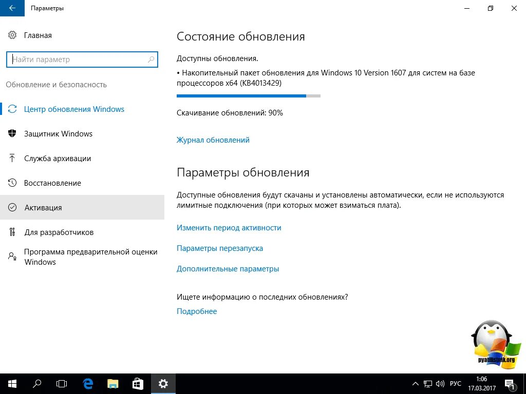Screen dimensions: 526x394
Task: Click the update download progress bar
Action: click(249, 96)
